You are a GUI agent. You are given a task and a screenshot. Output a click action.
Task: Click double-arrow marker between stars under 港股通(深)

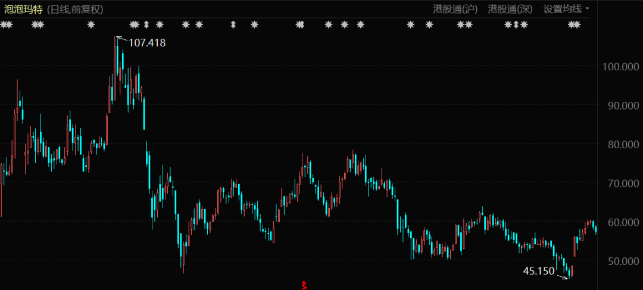[516, 25]
